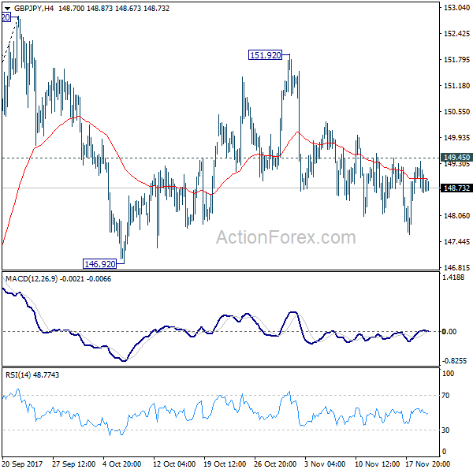Click the 148.060 price axis value

(x=456, y=216)
